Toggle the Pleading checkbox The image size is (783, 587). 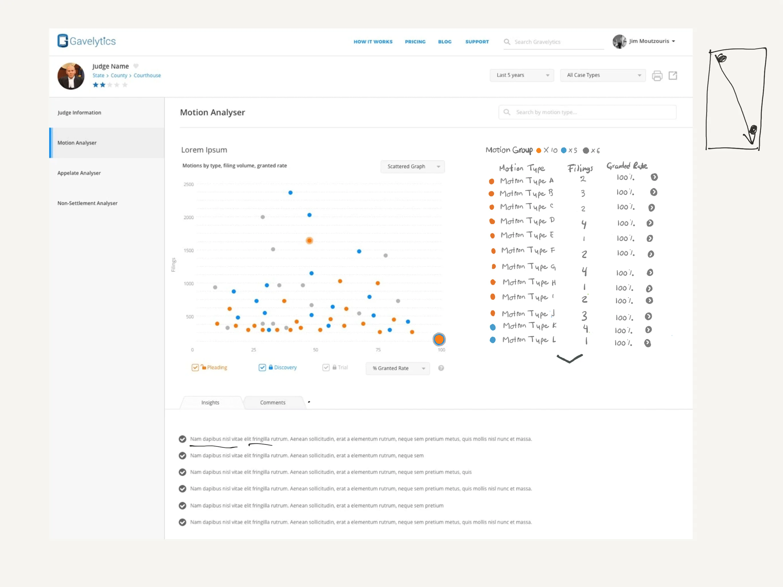(x=195, y=367)
